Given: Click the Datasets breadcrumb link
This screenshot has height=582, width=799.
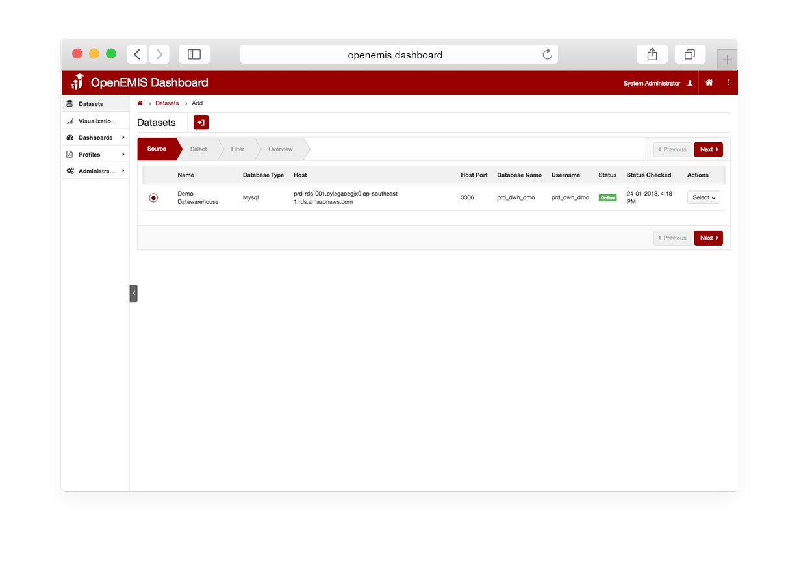Looking at the screenshot, I should [167, 103].
